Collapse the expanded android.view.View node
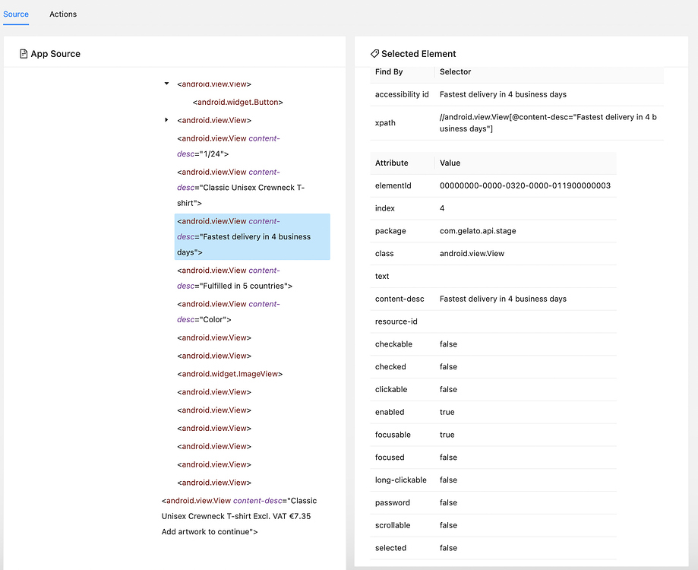 tap(166, 84)
